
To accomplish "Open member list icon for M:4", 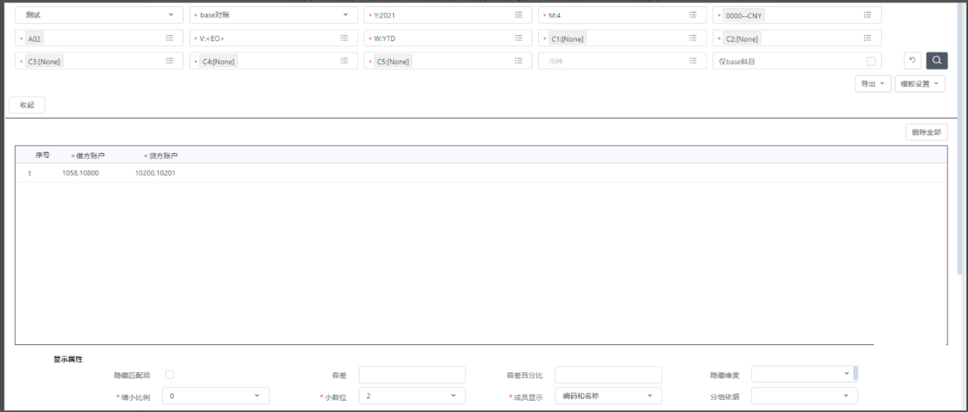I will [693, 15].
